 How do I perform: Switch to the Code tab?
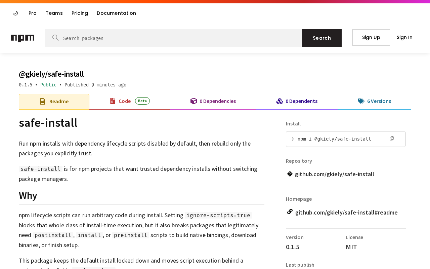(130, 101)
